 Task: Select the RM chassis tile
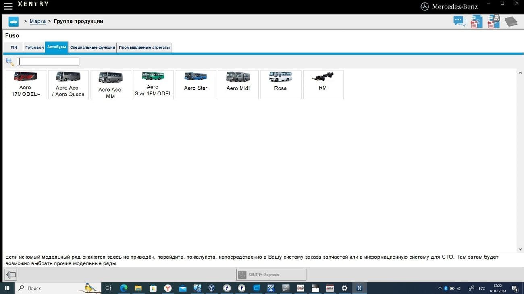(323, 84)
